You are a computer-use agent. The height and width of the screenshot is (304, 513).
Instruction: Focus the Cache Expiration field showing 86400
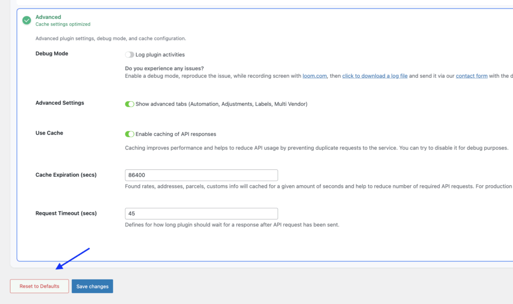(x=201, y=175)
